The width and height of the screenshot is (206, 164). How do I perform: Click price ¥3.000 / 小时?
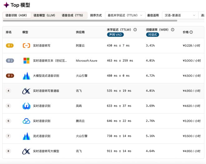coord(192,60)
